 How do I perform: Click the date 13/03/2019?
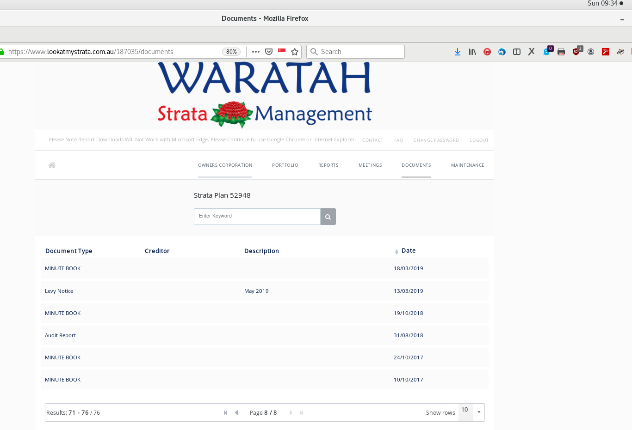(409, 291)
